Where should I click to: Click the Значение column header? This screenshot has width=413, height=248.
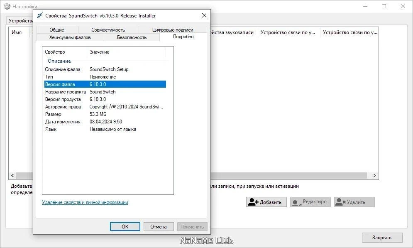pyautogui.click(x=127, y=52)
